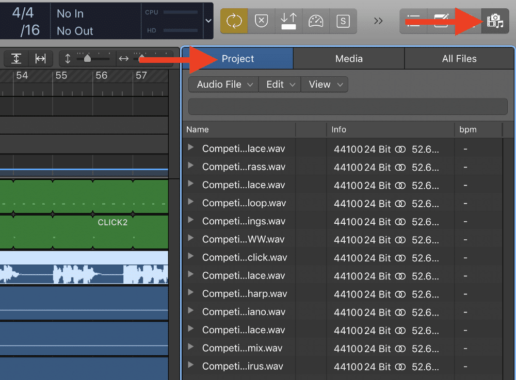Click the vertical zoom double-arrow icon
Viewport: 516px width, 380px height.
coord(68,58)
